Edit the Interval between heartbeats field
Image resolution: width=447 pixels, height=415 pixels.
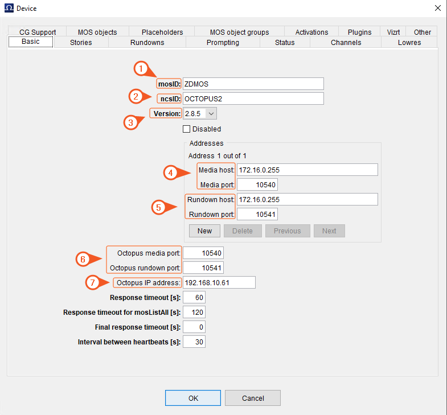pyautogui.click(x=194, y=342)
